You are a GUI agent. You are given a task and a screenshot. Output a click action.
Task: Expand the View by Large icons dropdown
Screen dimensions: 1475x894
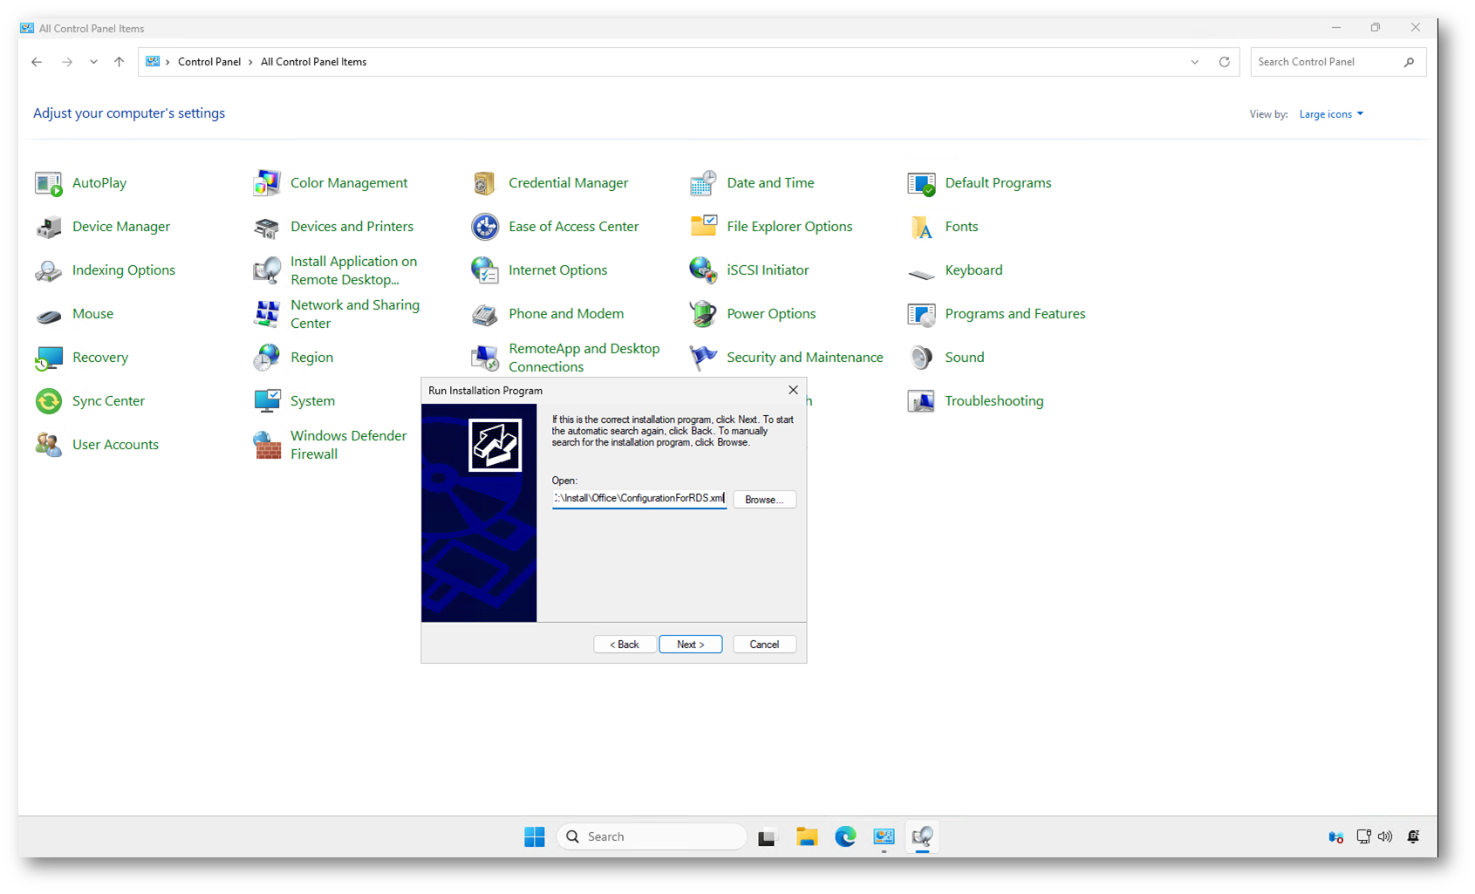tap(1331, 114)
